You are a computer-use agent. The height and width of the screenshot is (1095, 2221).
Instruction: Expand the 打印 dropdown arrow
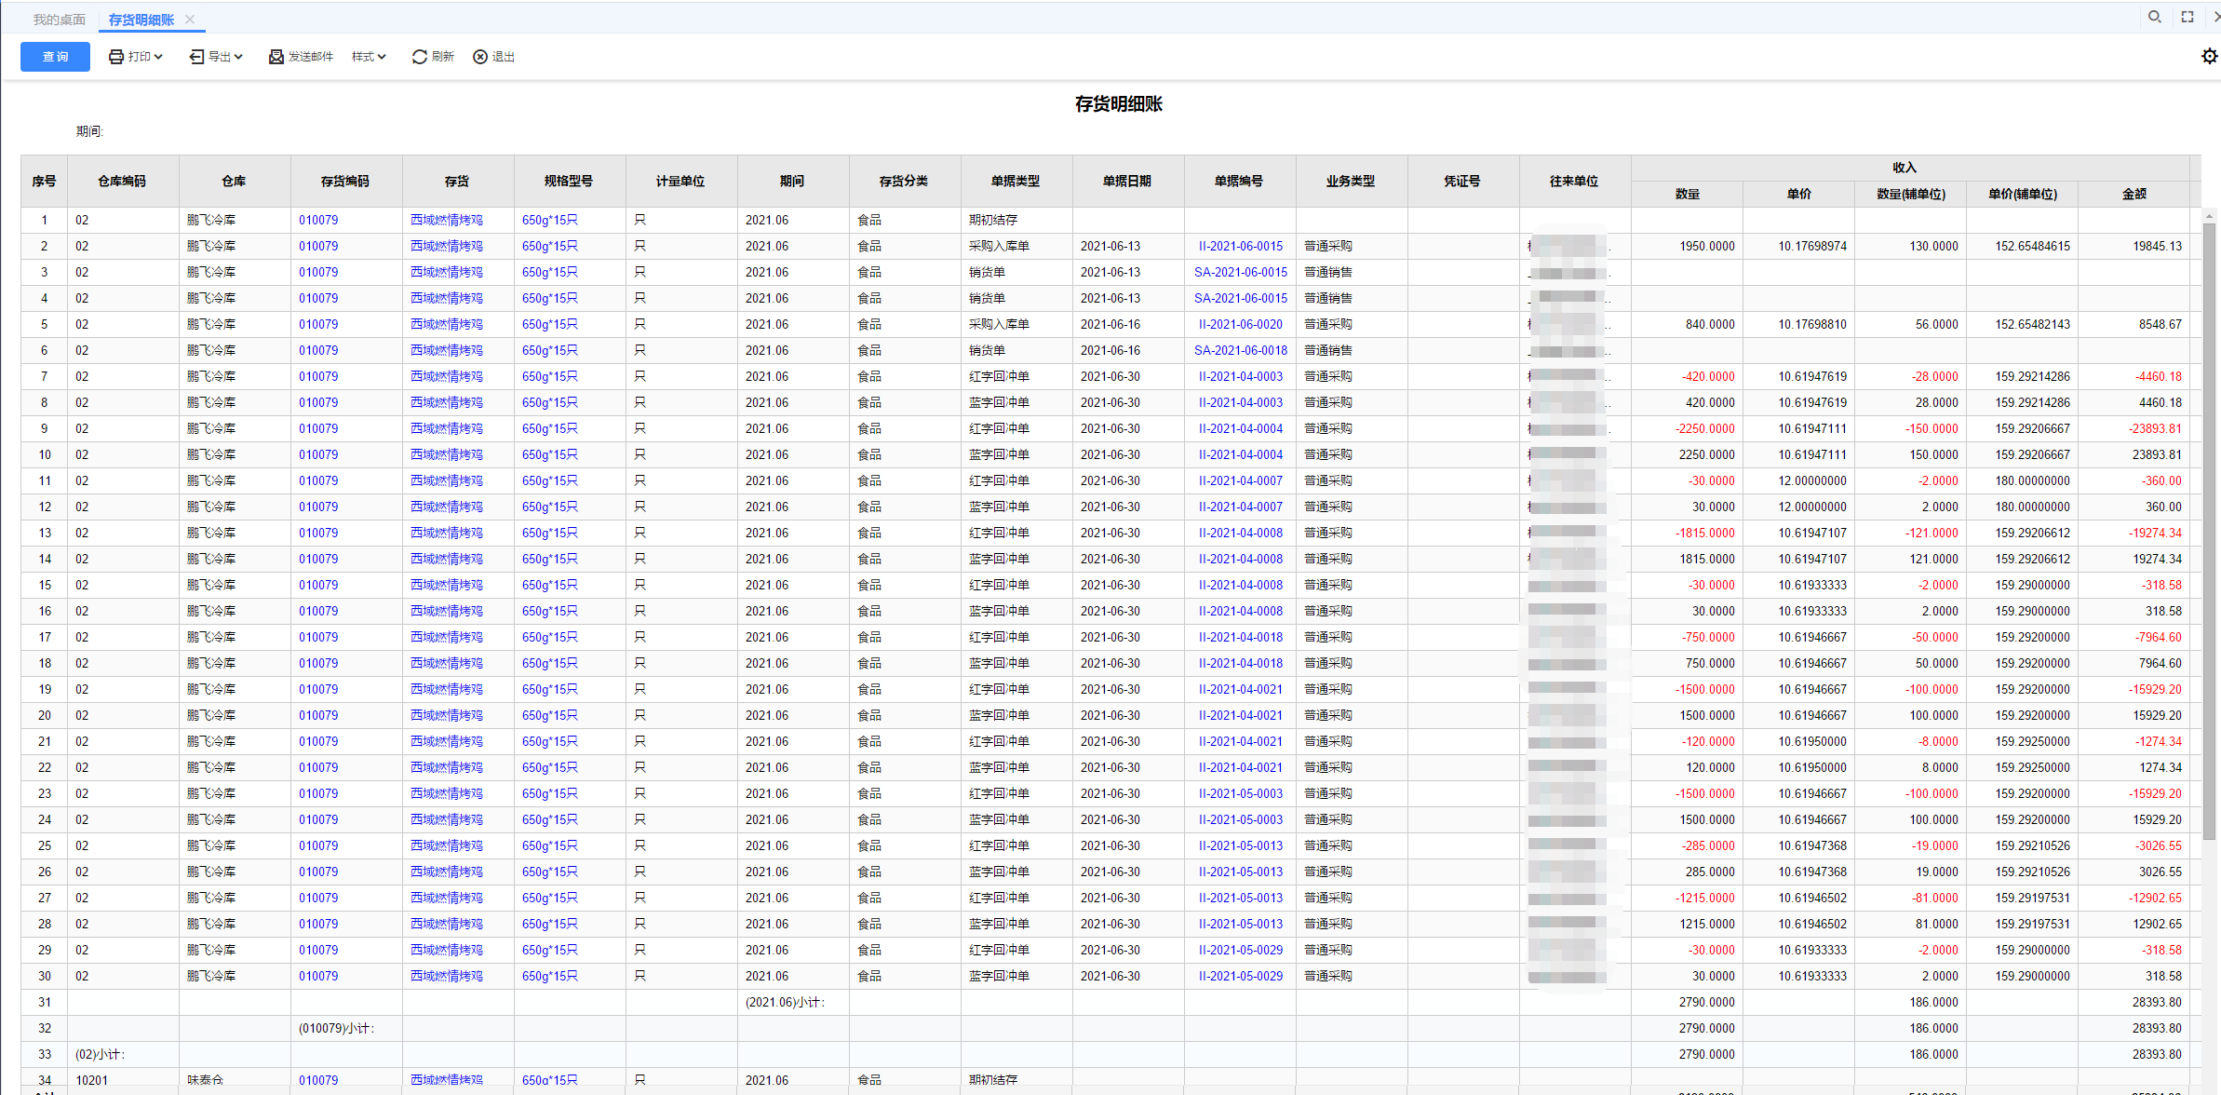(x=159, y=57)
